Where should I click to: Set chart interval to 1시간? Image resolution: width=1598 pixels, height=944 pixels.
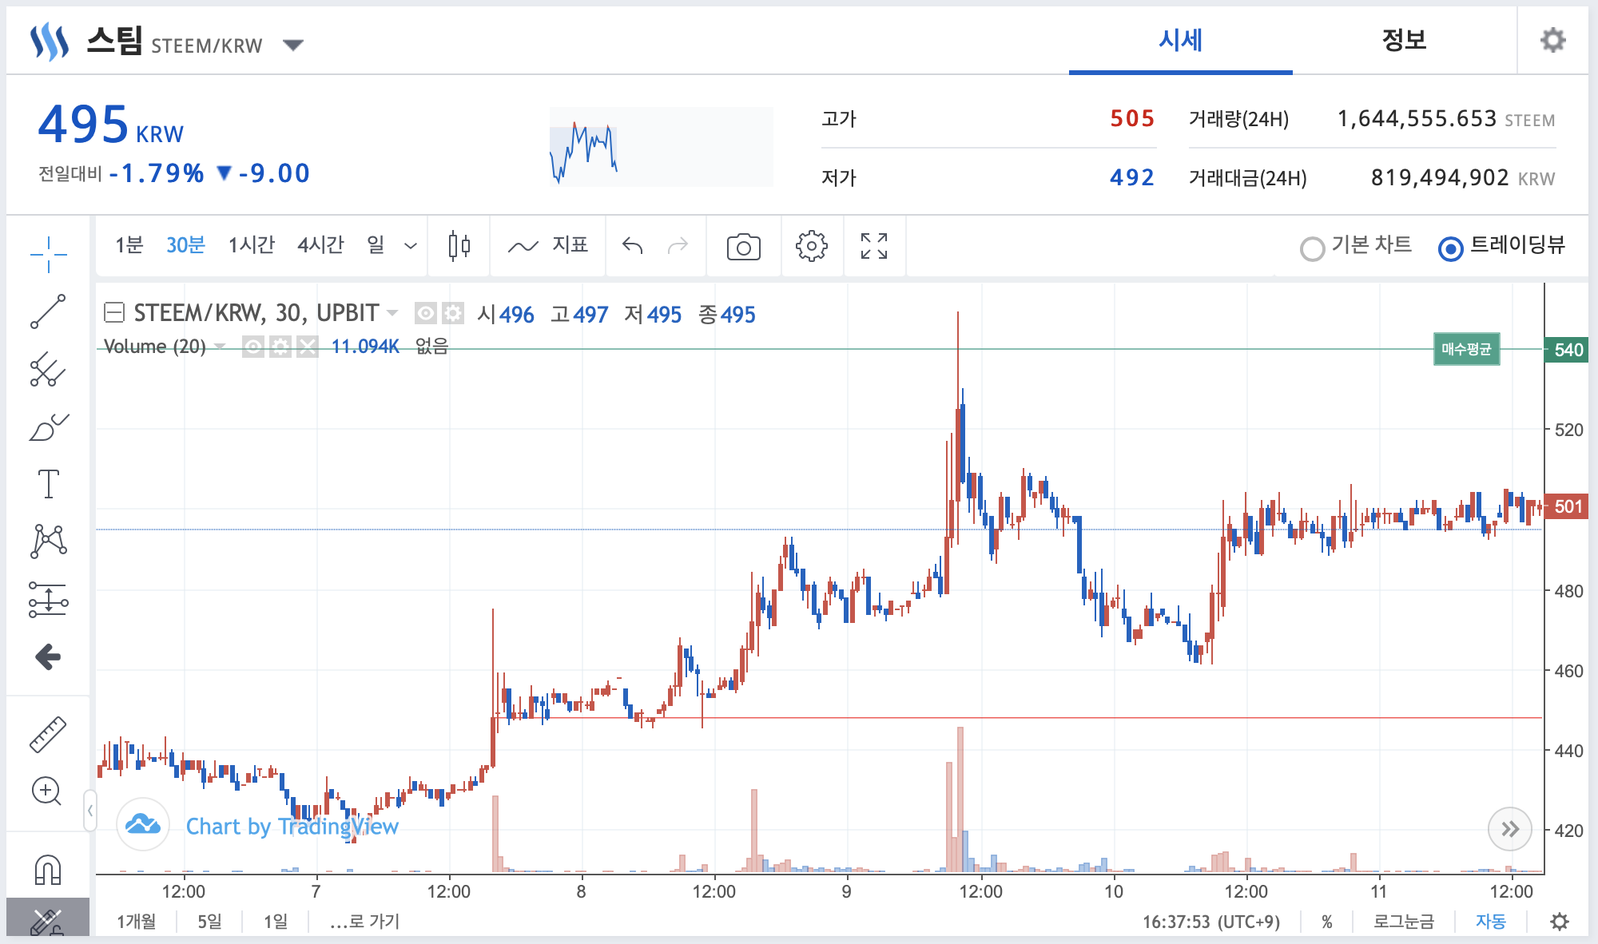coord(252,245)
